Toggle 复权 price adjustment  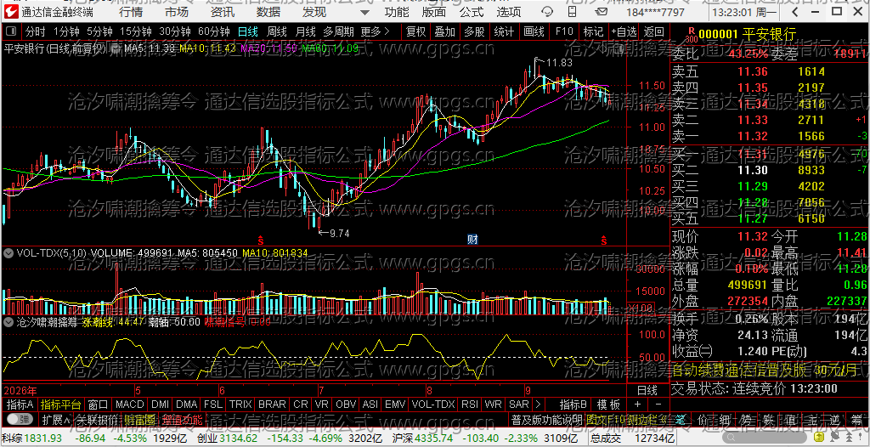415,31
